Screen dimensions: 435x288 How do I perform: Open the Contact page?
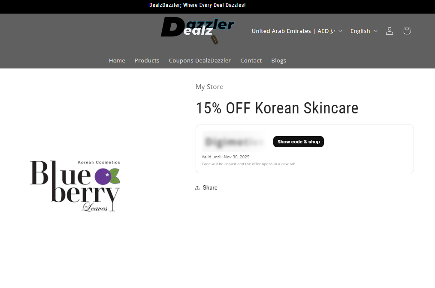[x=251, y=60]
